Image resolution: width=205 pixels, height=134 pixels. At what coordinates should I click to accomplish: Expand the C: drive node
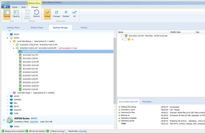click(x=122, y=40)
